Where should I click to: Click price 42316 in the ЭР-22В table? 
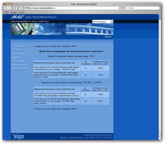click(100, 101)
